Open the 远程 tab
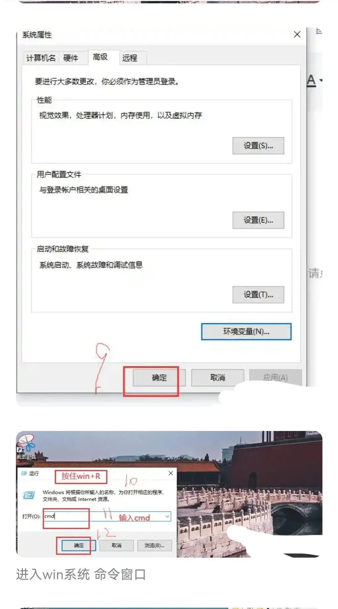 (x=130, y=58)
